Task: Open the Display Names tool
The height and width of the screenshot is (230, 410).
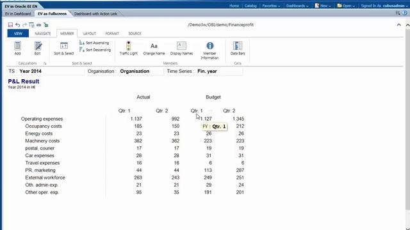Action: [181, 49]
